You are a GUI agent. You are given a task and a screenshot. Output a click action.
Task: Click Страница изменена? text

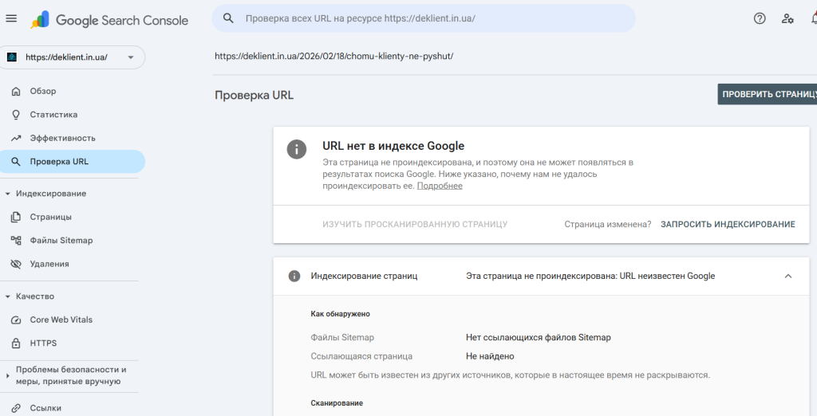[607, 225]
